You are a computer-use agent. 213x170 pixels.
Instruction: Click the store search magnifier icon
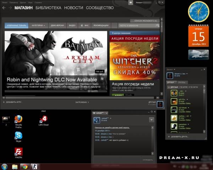click(158, 25)
